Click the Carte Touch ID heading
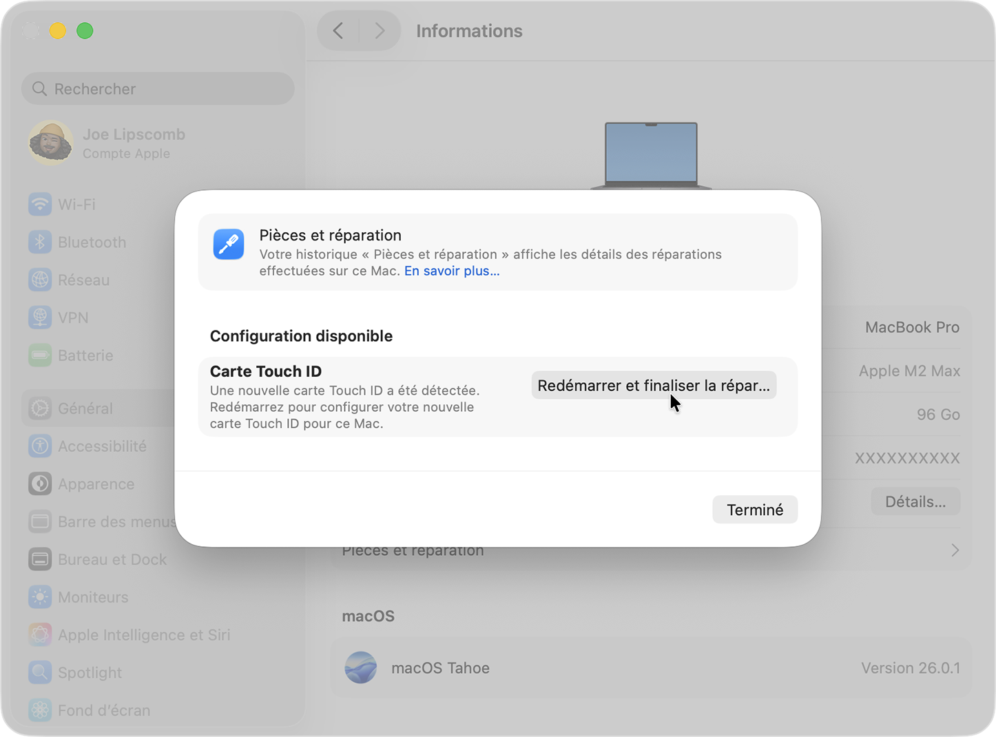This screenshot has height=737, width=996. [x=266, y=371]
